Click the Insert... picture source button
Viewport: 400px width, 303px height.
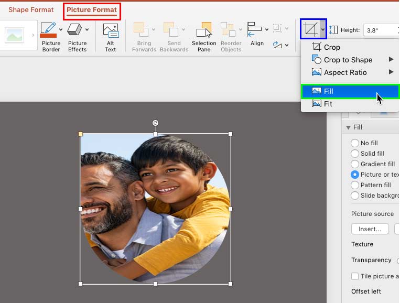[x=370, y=229]
